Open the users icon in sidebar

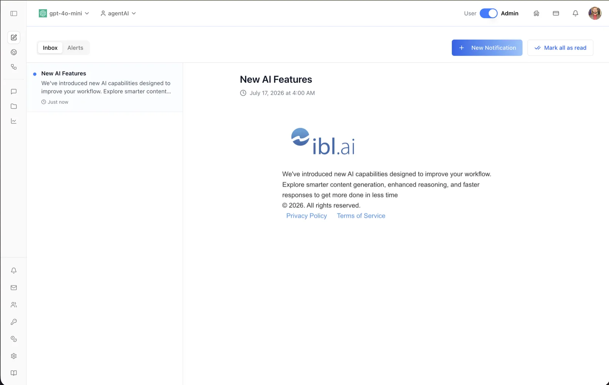(14, 305)
